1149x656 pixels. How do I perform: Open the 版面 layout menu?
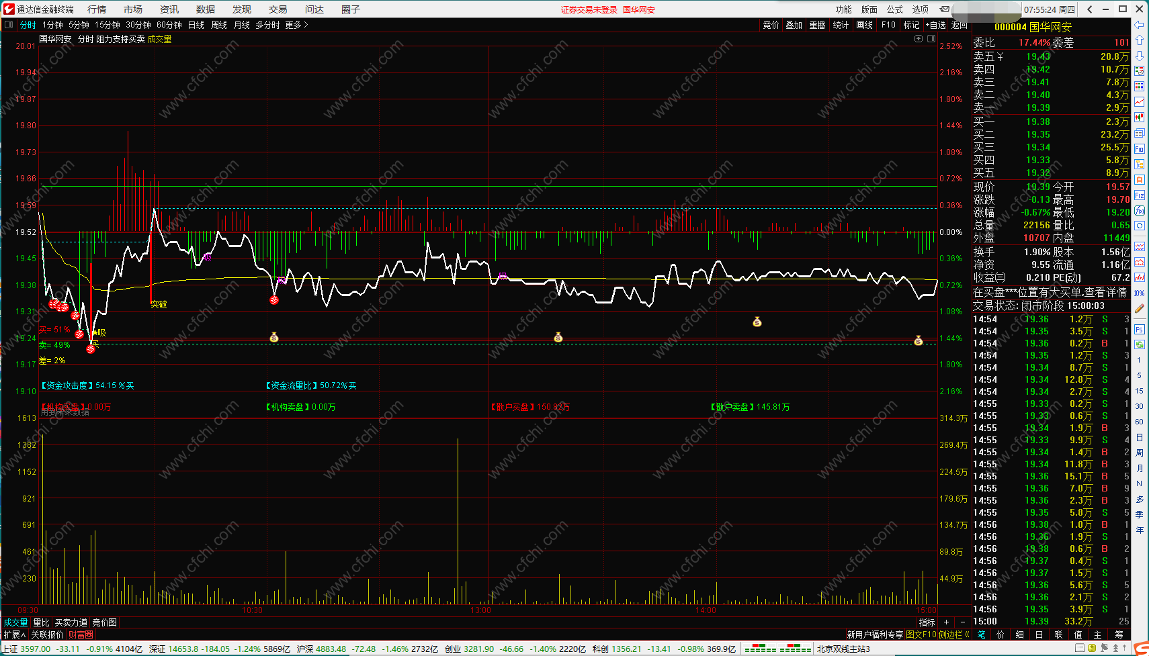tap(869, 9)
